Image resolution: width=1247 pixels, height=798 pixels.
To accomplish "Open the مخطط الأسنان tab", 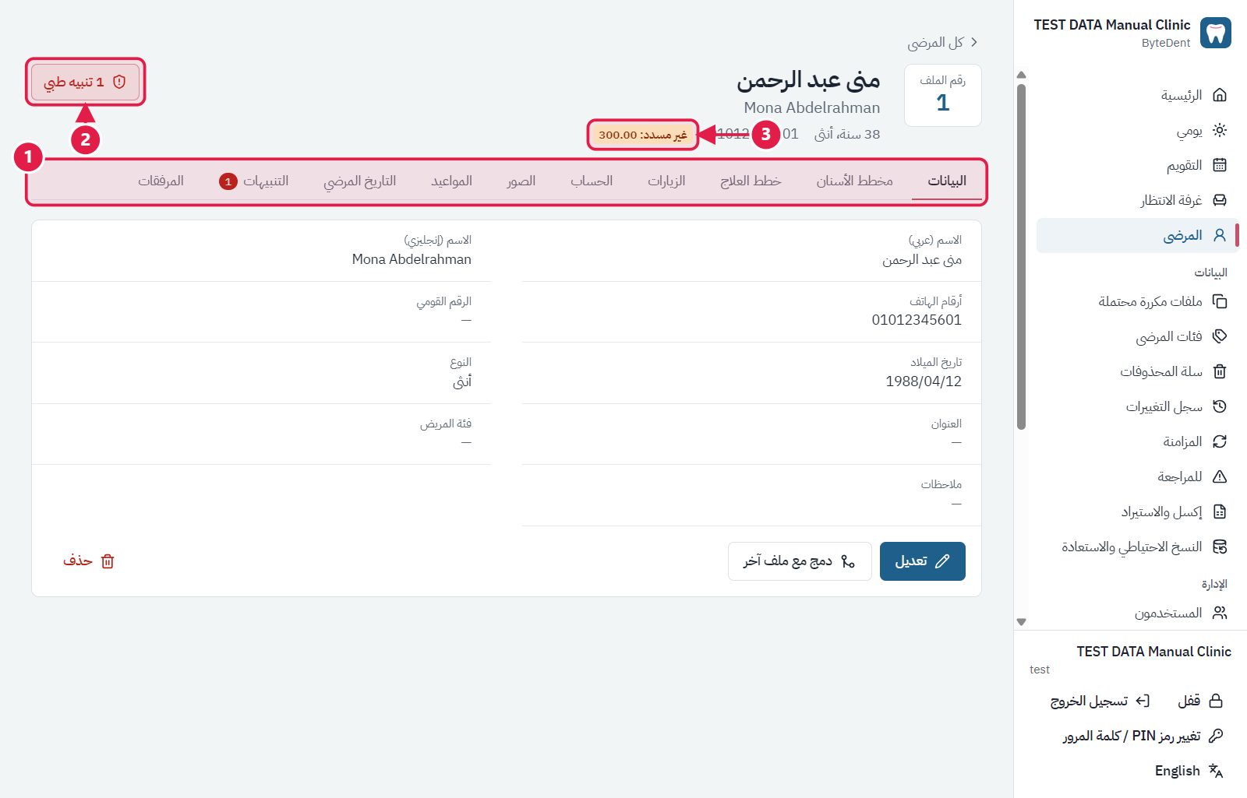I will click(x=854, y=181).
